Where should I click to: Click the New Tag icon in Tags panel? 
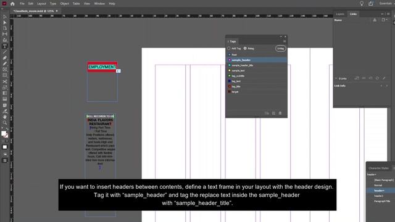coord(273,113)
